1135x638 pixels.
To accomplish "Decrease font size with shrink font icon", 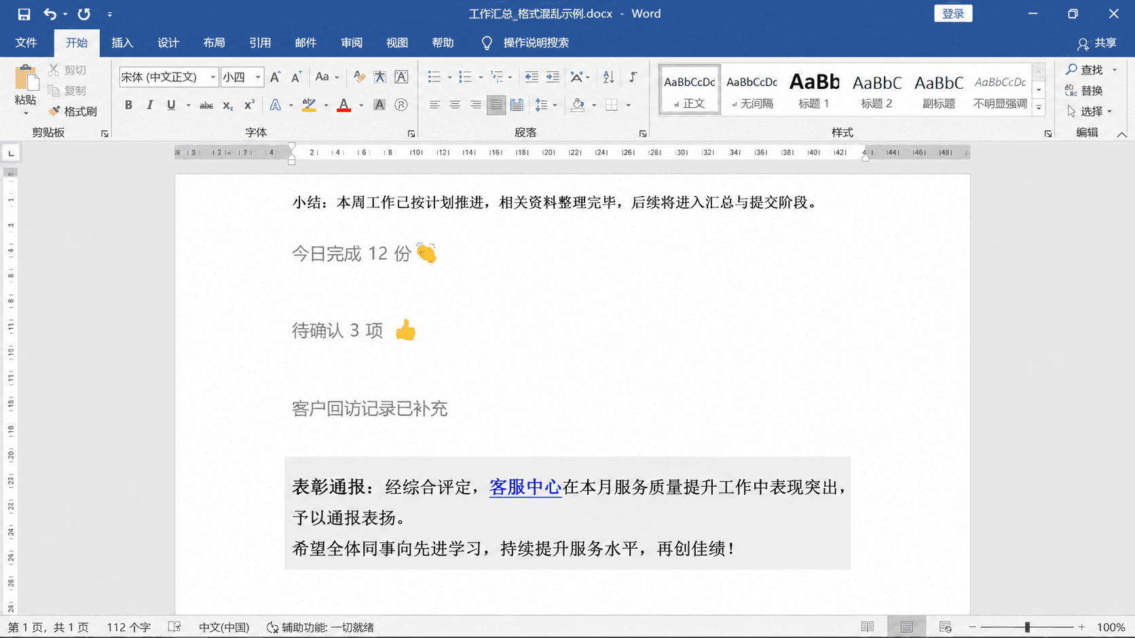I will pos(296,77).
